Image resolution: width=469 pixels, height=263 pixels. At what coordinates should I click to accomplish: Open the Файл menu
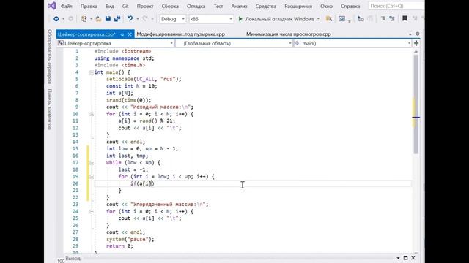[x=67, y=6]
